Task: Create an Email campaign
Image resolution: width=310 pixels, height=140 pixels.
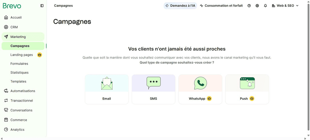Action: (x=107, y=89)
